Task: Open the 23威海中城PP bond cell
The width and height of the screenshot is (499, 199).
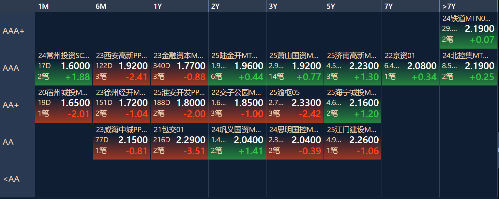Action: click(122, 142)
